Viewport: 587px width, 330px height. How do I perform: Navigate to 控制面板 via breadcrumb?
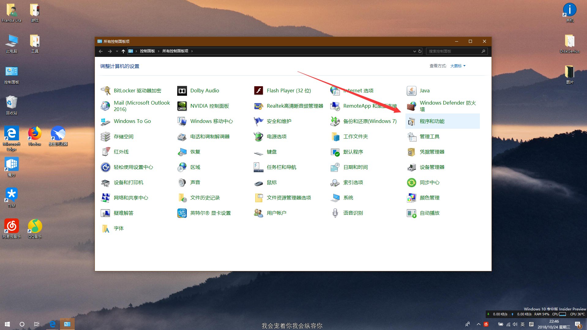[x=148, y=51]
